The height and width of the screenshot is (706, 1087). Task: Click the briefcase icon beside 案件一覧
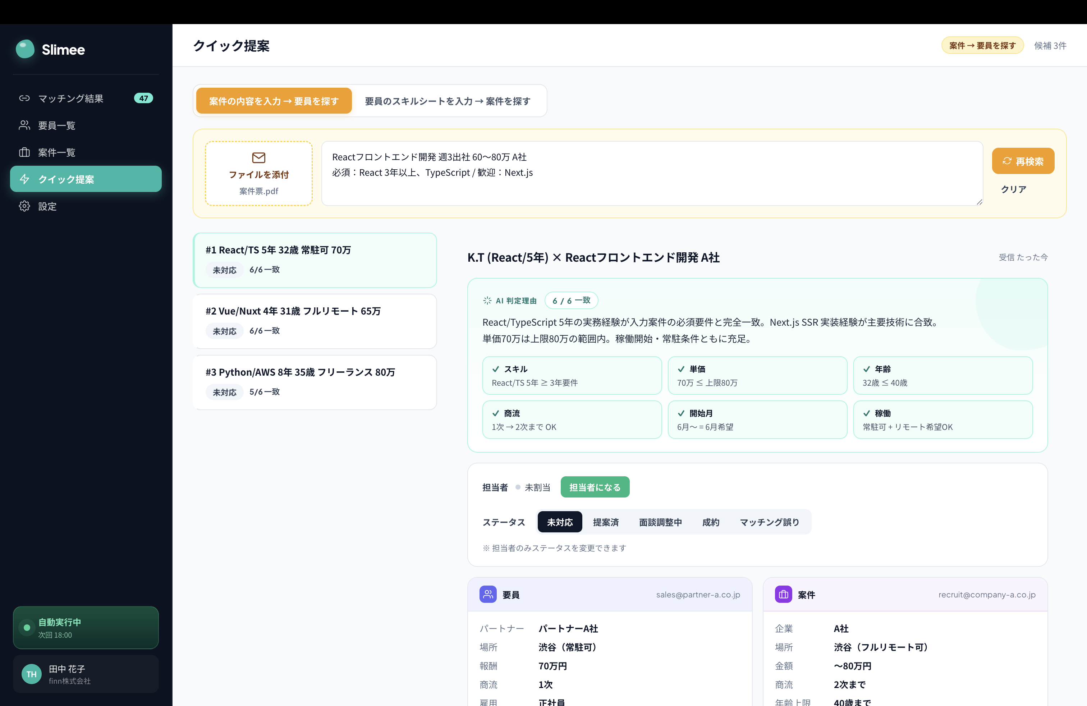tap(24, 152)
